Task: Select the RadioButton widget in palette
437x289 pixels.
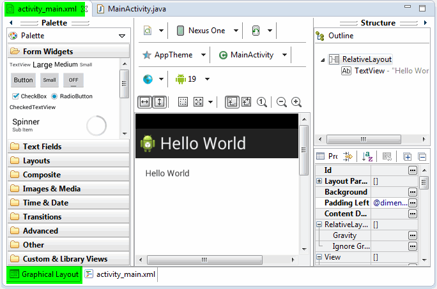Action: [x=72, y=96]
